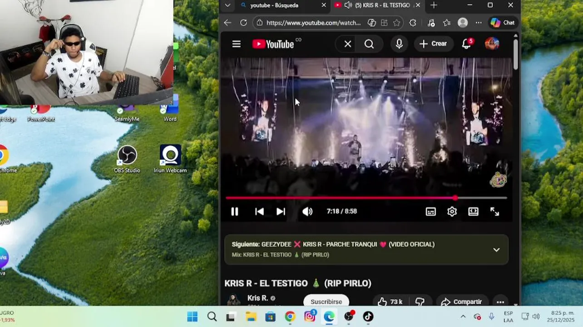Open SeamlyMe desktop shortcut

tap(127, 113)
